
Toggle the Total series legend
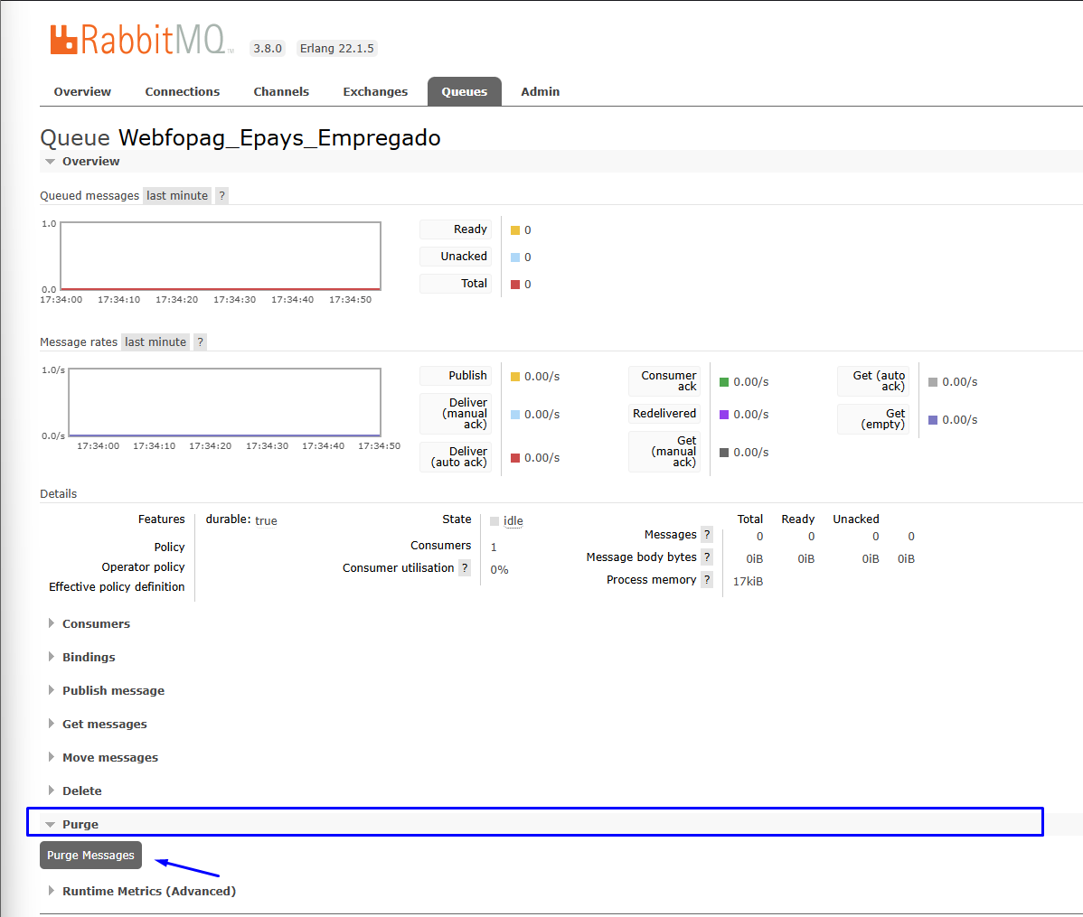(x=456, y=283)
